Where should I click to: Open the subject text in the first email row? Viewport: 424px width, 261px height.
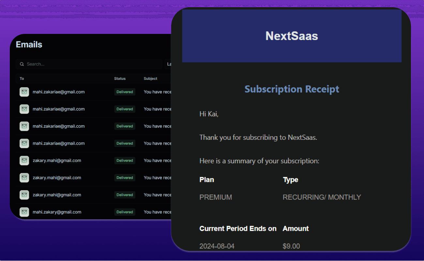click(158, 92)
